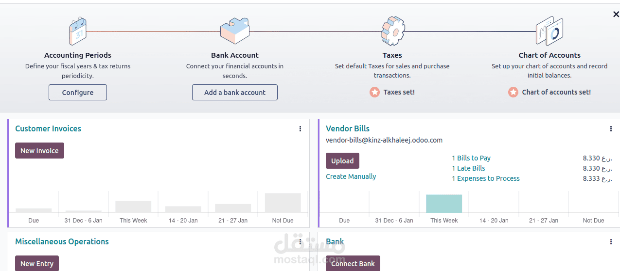The image size is (620, 271).
Task: Click the This Week bar in Vendor Bills
Action: click(444, 204)
